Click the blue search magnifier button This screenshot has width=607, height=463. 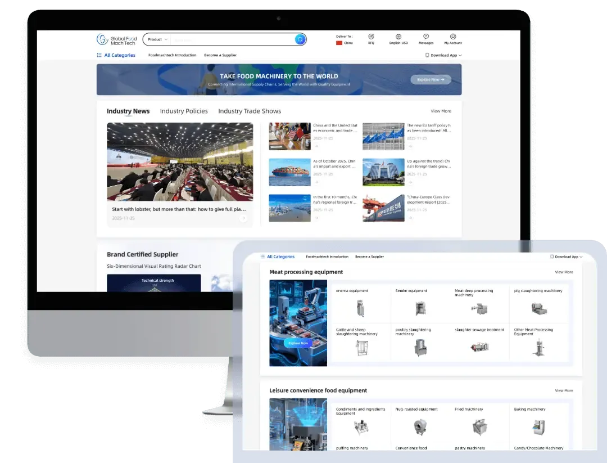pyautogui.click(x=300, y=39)
